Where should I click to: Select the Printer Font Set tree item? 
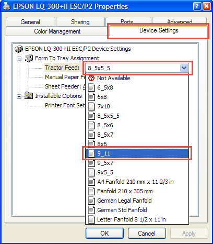pos(65,105)
